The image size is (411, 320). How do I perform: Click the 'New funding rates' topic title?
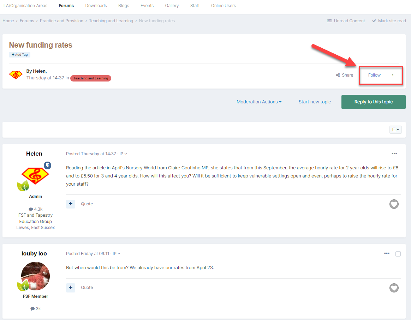pyautogui.click(x=41, y=45)
